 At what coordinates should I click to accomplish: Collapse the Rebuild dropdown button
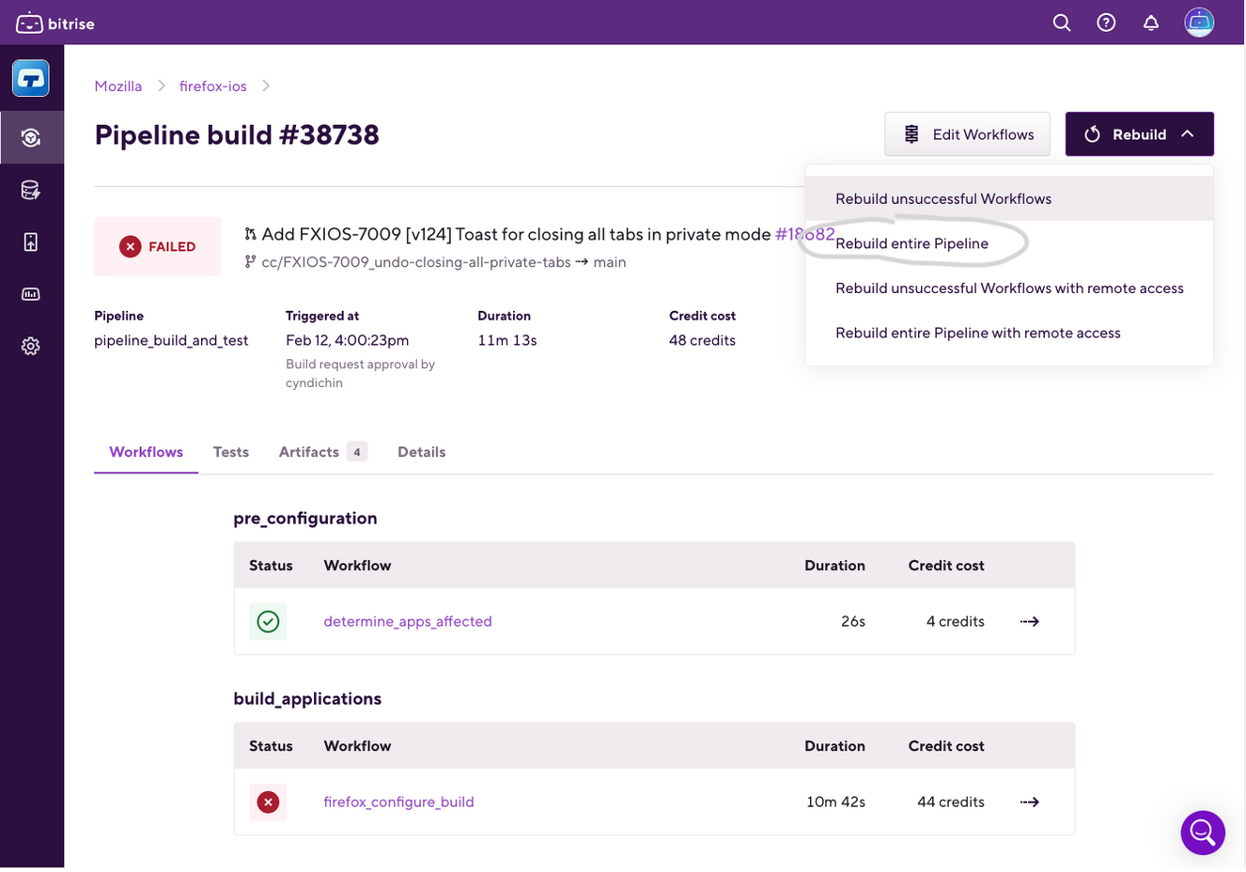pos(1139,134)
